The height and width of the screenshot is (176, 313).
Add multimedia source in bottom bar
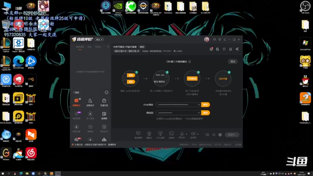[x=171, y=135]
